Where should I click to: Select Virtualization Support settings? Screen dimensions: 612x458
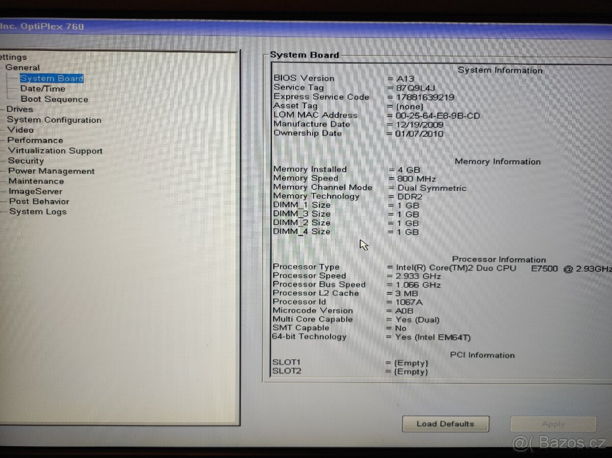55,150
